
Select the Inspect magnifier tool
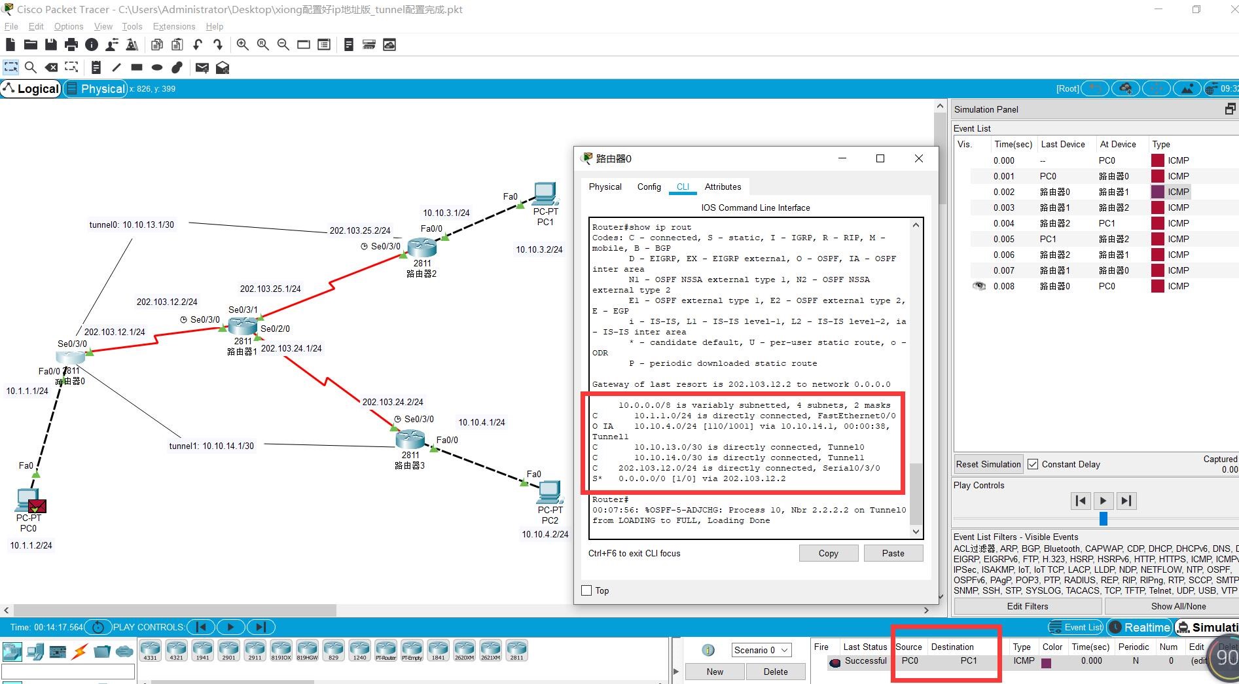click(30, 67)
